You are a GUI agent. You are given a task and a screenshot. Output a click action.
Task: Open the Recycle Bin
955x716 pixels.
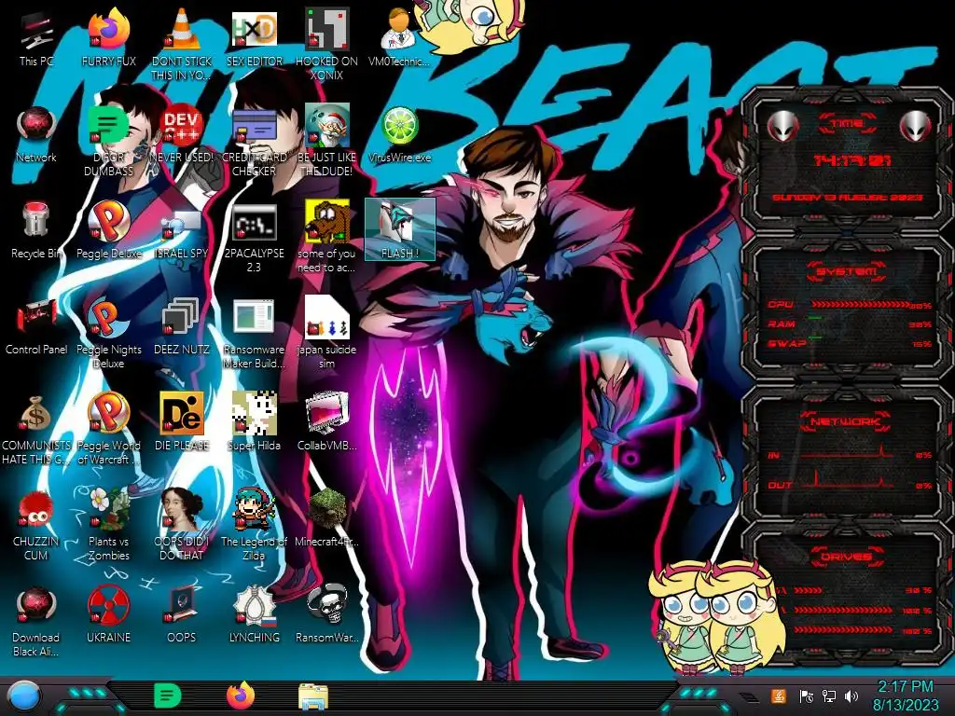click(36, 230)
